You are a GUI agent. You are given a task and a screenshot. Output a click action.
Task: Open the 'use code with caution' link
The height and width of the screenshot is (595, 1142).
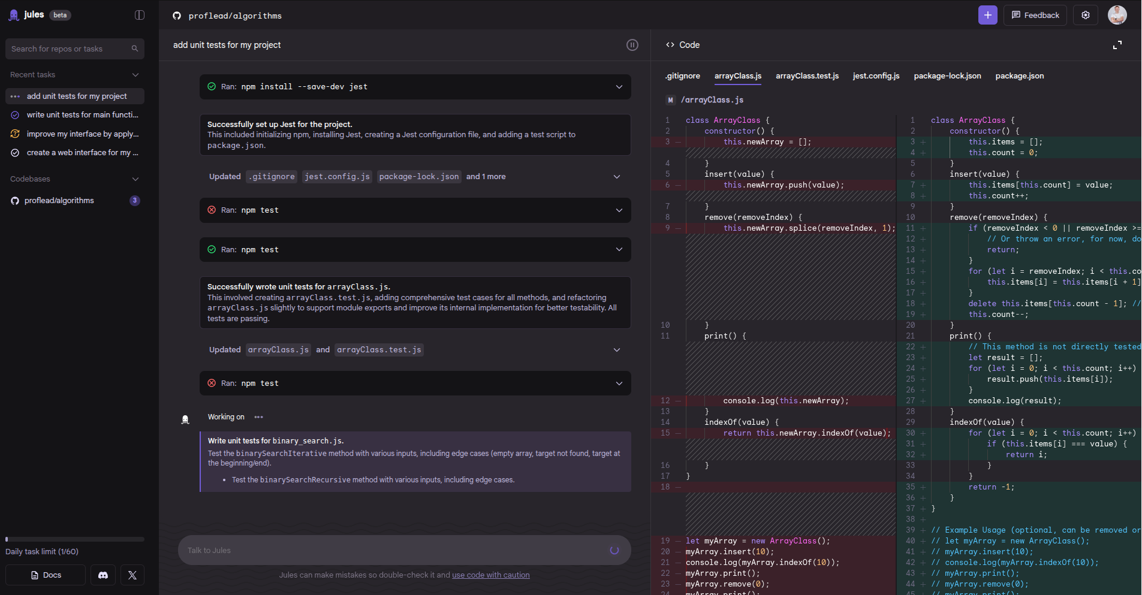click(491, 575)
